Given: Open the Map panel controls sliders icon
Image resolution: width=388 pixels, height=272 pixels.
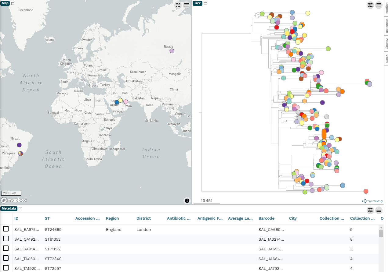Looking at the screenshot, I should [178, 5].
